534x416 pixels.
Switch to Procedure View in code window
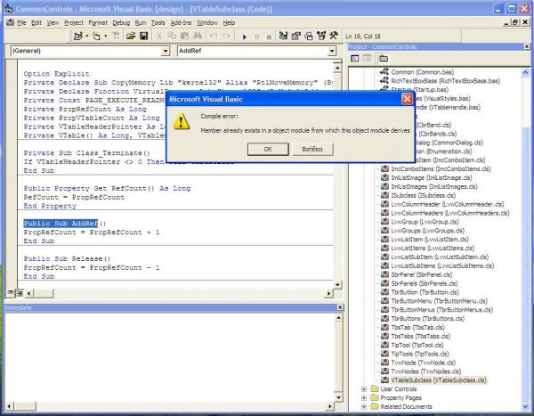[10, 293]
